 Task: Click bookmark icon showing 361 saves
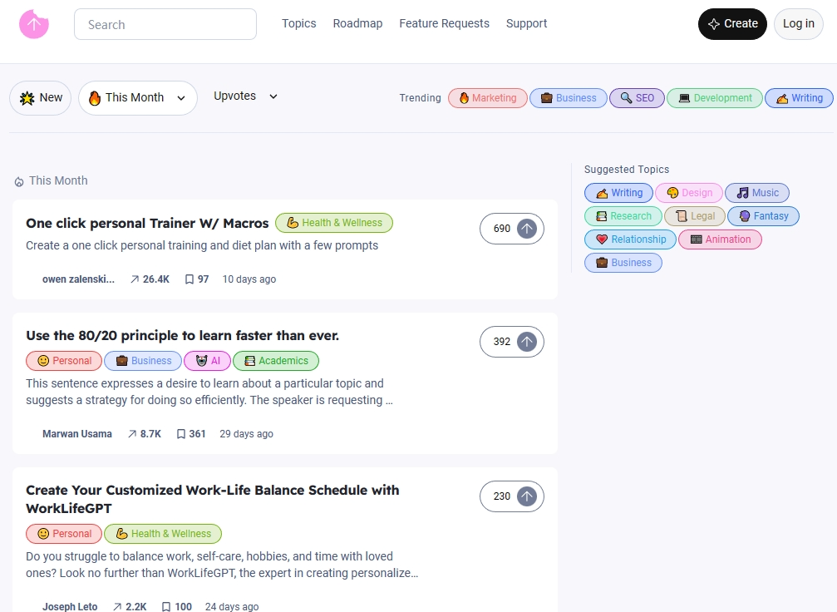pyautogui.click(x=181, y=434)
